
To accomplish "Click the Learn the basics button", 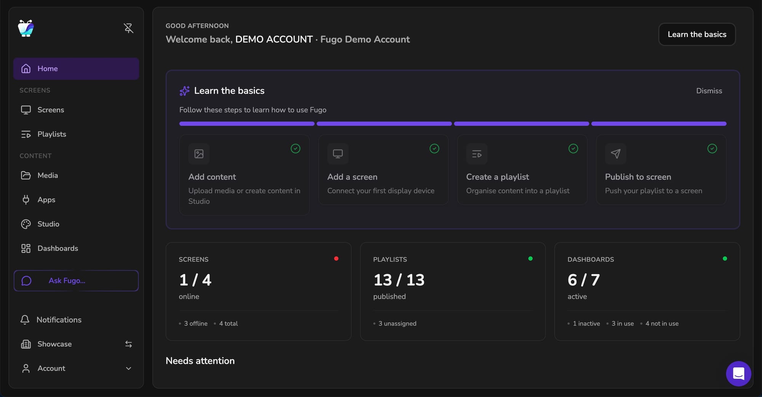I will click(x=696, y=34).
